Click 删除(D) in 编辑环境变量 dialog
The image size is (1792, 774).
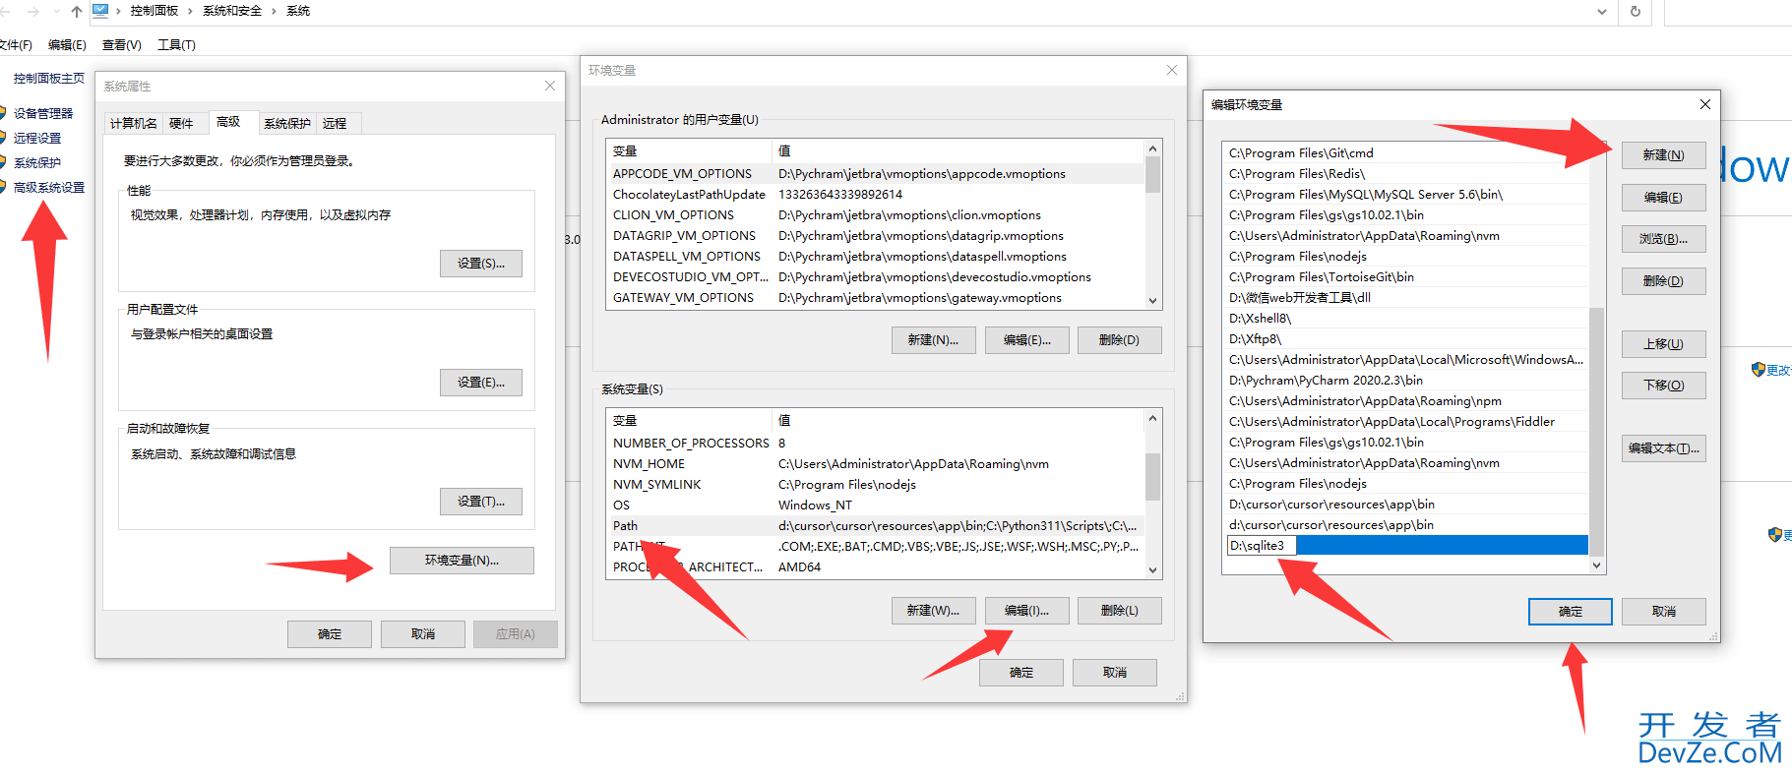[x=1663, y=281]
